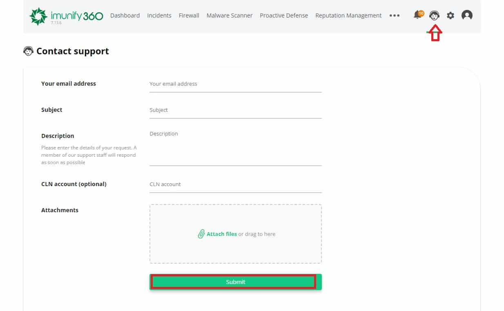Image resolution: width=504 pixels, height=311 pixels.
Task: Go to the Dashboard tab
Action: pos(125,16)
